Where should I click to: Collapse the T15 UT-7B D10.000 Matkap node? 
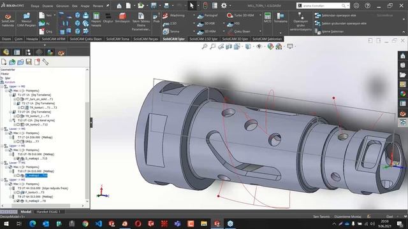click(x=11, y=154)
